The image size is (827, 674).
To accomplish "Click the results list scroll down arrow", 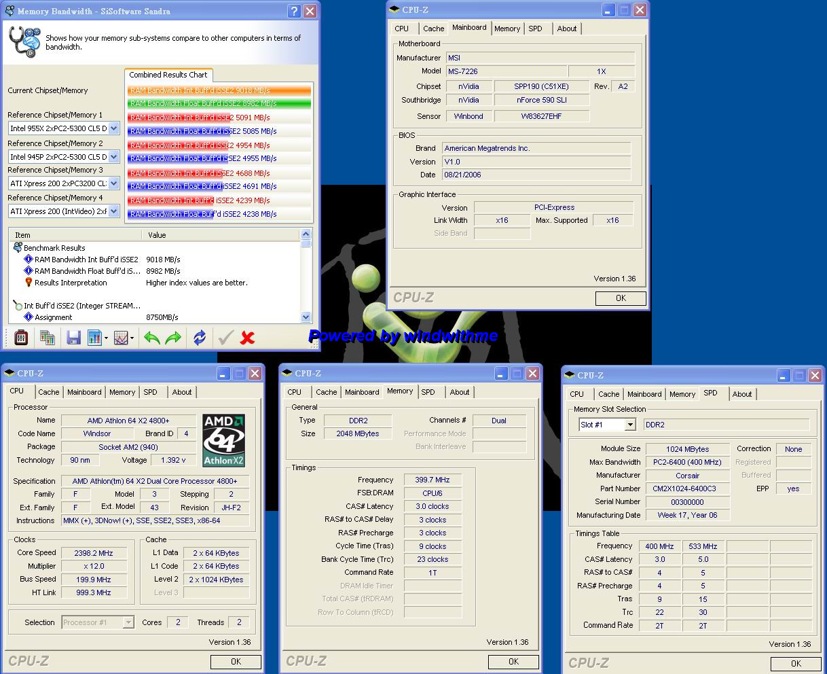I will point(306,317).
